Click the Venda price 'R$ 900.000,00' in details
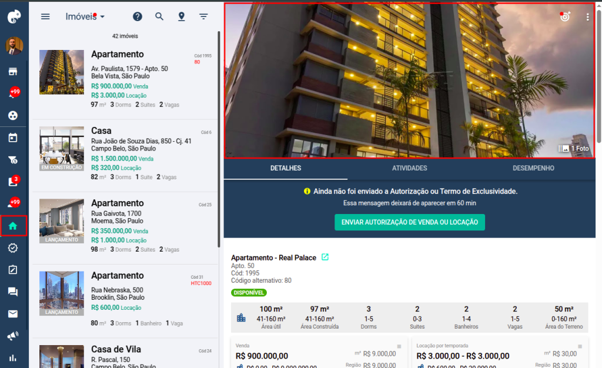The height and width of the screenshot is (368, 602). [262, 356]
